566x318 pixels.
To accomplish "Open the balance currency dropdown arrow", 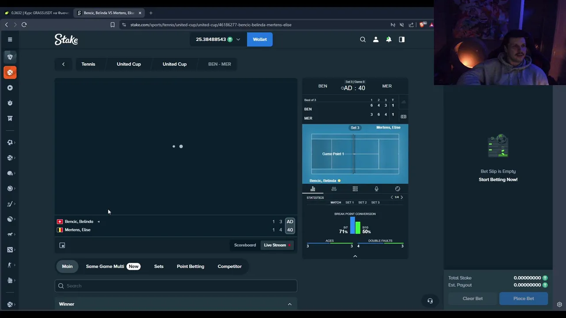I will [x=238, y=39].
